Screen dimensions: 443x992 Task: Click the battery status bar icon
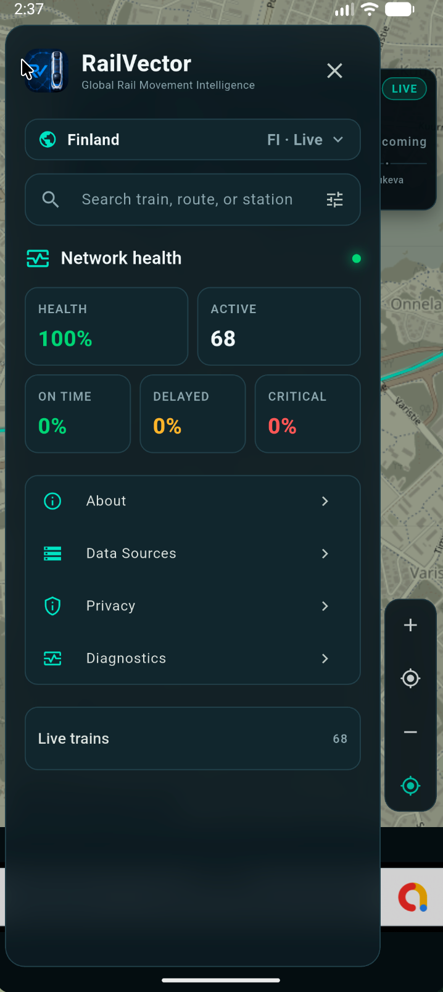click(x=399, y=9)
